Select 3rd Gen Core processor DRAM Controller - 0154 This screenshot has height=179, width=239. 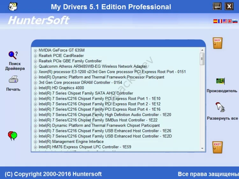[80, 82]
